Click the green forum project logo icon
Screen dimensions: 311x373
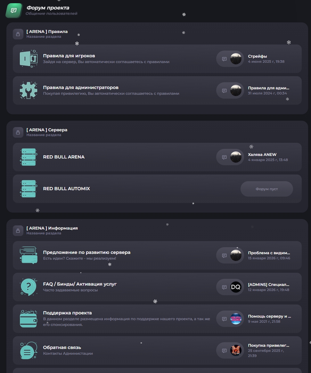(x=14, y=11)
